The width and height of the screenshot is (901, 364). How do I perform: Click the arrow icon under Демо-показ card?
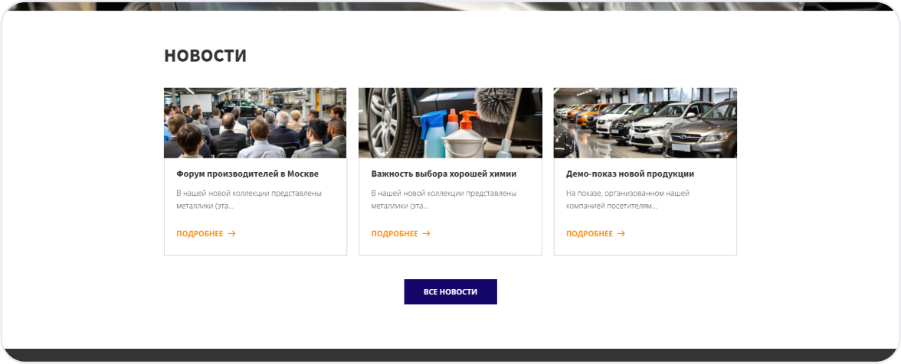click(x=621, y=234)
